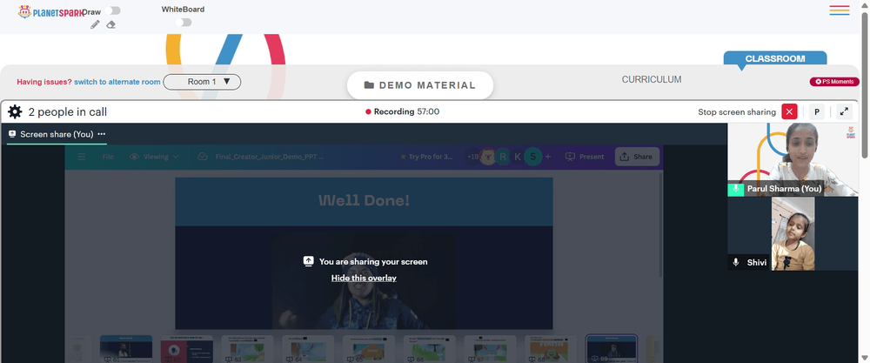Open screen share three-dot options
The height and width of the screenshot is (363, 870).
pos(102,134)
